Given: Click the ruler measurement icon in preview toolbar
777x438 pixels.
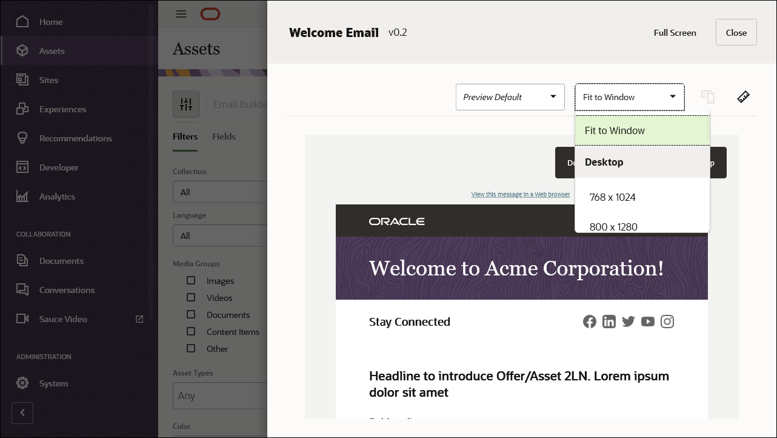Looking at the screenshot, I should click(x=743, y=96).
